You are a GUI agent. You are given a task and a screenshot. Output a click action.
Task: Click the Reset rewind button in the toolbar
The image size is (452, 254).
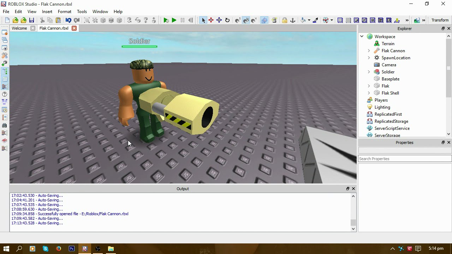tap(191, 20)
